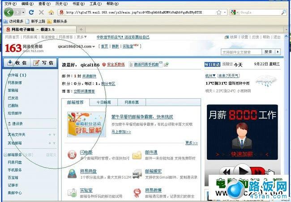Open the 未读邮件 link
Screen dimensions: 291x202
click(x=89, y=76)
